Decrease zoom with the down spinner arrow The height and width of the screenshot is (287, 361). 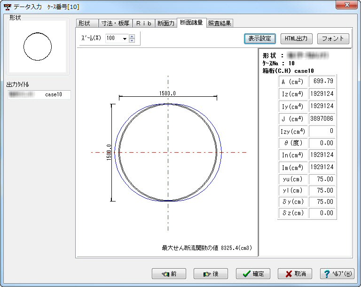tap(132, 40)
